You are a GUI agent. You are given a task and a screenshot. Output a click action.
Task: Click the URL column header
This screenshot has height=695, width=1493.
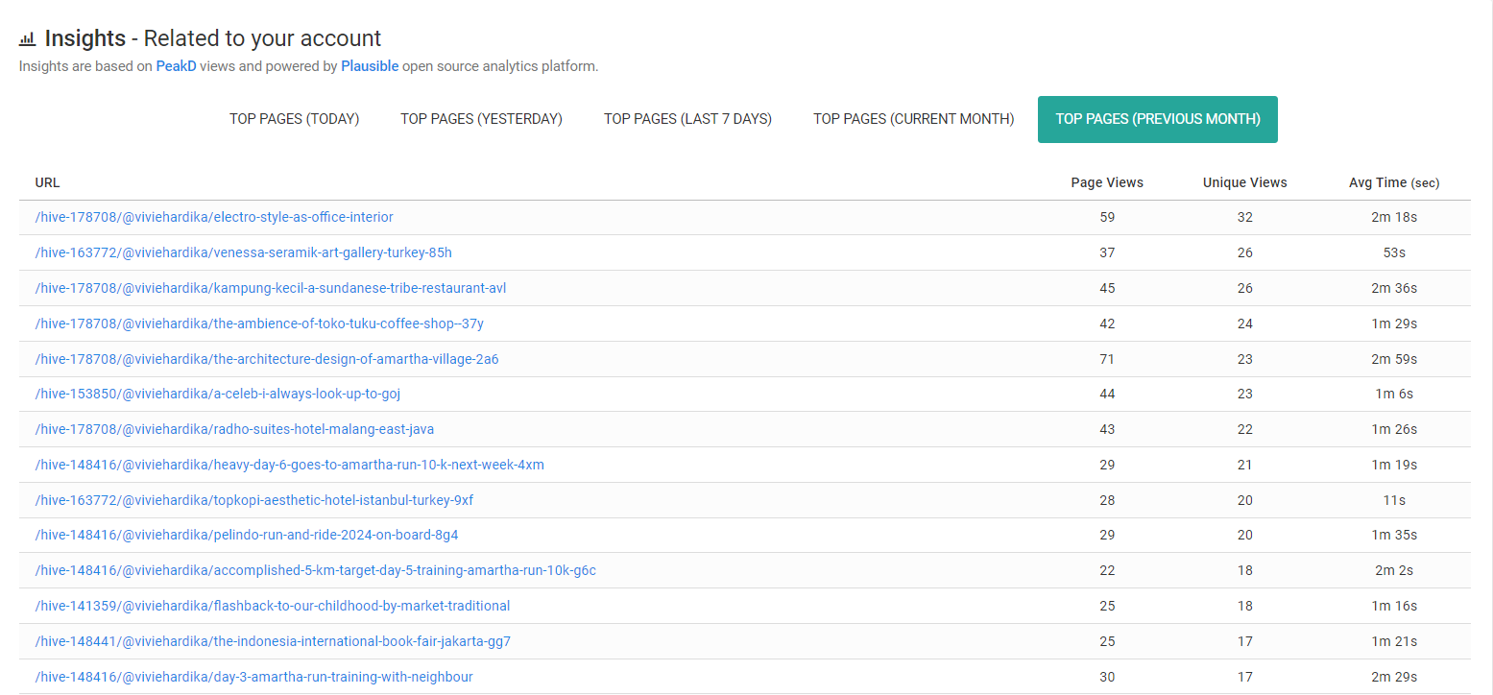48,182
